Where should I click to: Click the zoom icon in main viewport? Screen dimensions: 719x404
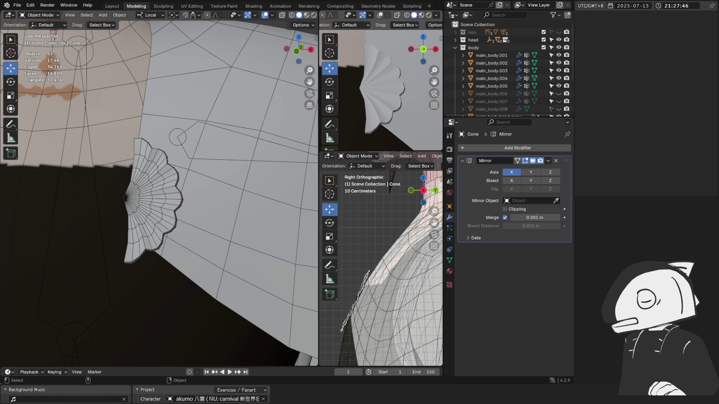pyautogui.click(x=309, y=70)
